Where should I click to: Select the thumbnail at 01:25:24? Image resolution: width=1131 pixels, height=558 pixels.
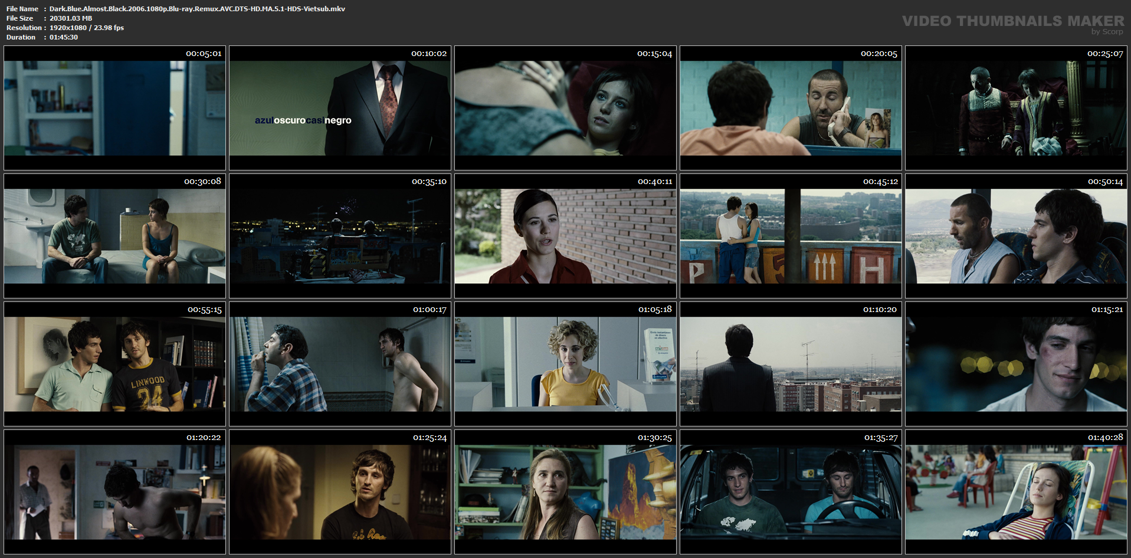pos(340,492)
